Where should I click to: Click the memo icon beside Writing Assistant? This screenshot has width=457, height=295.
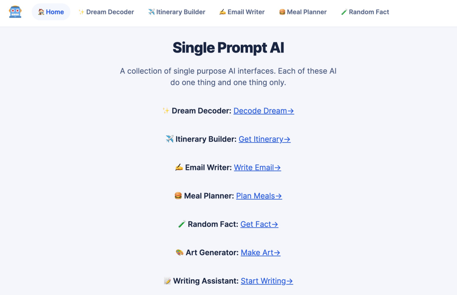[168, 281]
